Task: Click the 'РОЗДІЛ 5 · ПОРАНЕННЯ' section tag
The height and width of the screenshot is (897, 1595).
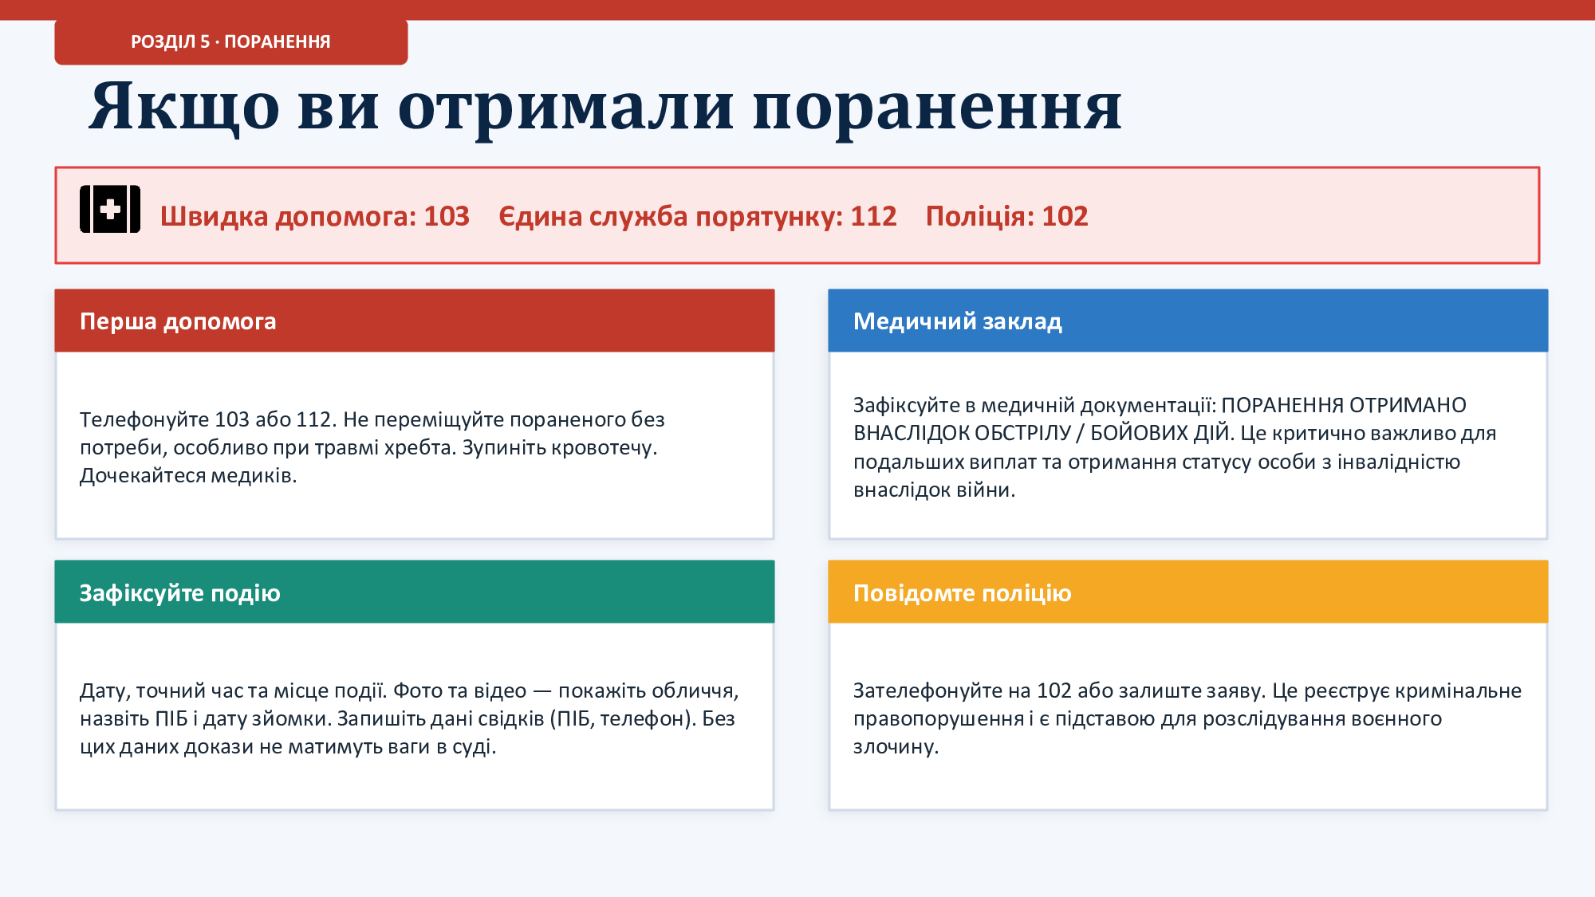Action: pyautogui.click(x=230, y=41)
